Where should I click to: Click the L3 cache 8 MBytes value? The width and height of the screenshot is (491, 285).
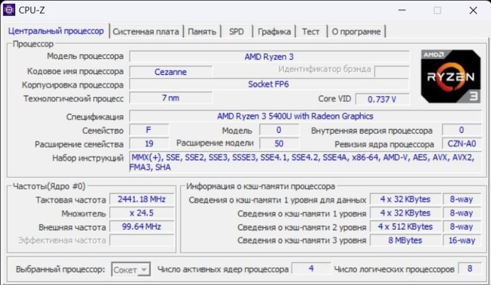pos(405,240)
